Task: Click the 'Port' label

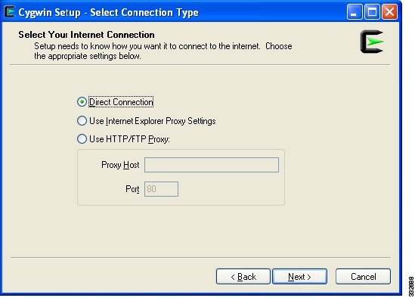Action: coord(132,189)
